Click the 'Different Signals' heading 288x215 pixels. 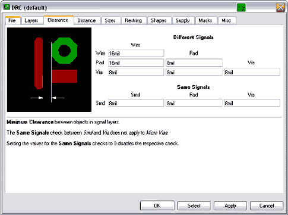tap(194, 37)
